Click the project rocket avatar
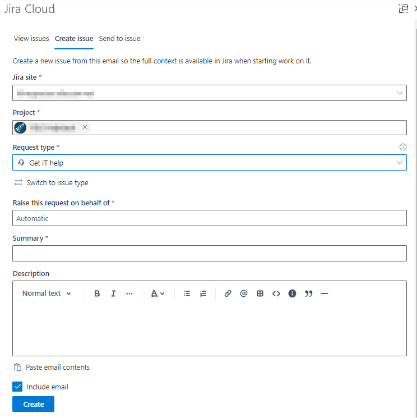Screen dimensions: 417x418 click(20, 127)
